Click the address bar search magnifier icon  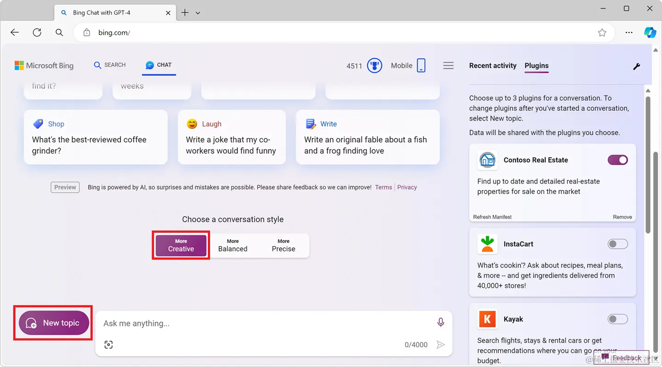point(59,33)
